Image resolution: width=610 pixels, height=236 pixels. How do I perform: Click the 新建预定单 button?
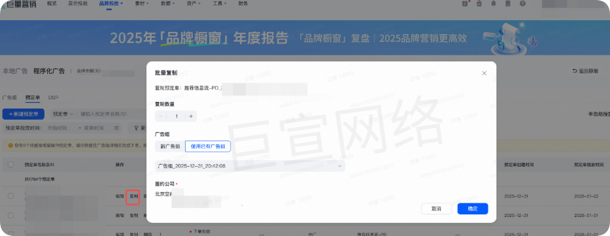point(24,114)
